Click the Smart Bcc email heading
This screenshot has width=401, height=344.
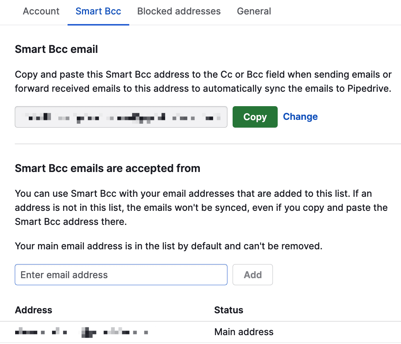click(x=56, y=49)
